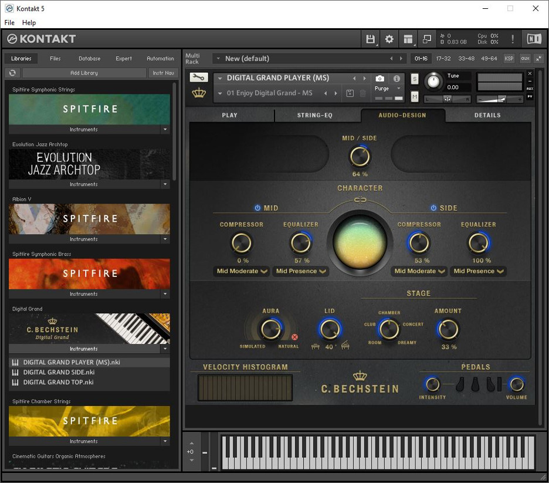This screenshot has width=549, height=483.
Task: Toggle the SIDE channel power button
Action: (433, 208)
